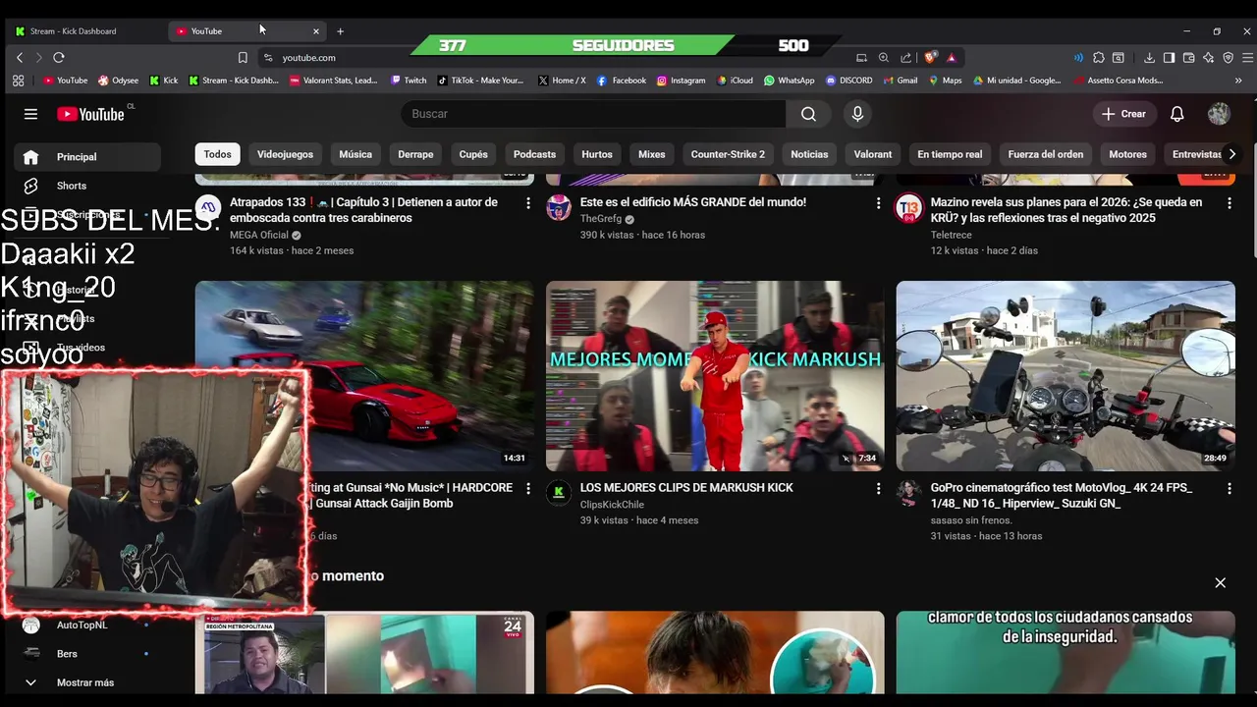The image size is (1257, 707).
Task: Click the YouTube logo
Action: (x=90, y=114)
